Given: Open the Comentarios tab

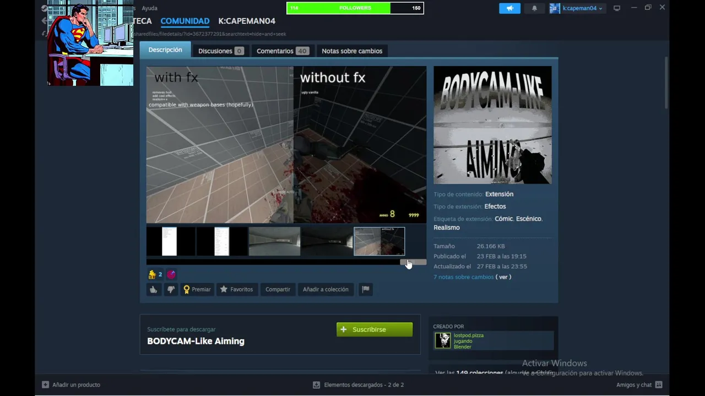Looking at the screenshot, I should click(283, 51).
